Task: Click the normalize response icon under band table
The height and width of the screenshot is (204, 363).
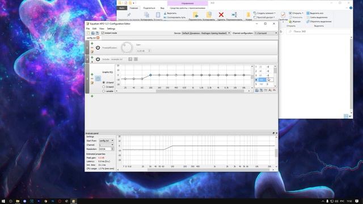Action: pyautogui.click(x=270, y=90)
